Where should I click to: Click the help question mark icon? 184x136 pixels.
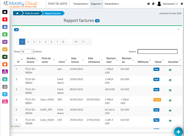[x=149, y=4]
